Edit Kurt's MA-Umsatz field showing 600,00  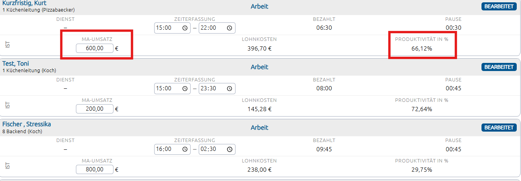click(95, 48)
